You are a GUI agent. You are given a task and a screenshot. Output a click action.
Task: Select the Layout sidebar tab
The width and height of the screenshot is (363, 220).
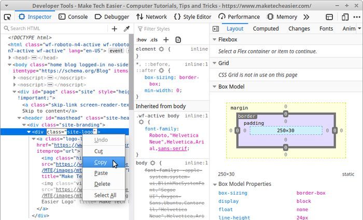(235, 28)
